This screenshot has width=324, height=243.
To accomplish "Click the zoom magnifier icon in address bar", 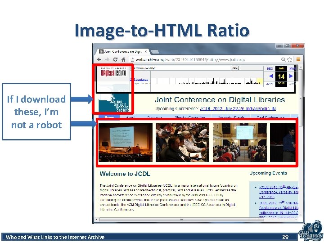I will tap(283, 59).
